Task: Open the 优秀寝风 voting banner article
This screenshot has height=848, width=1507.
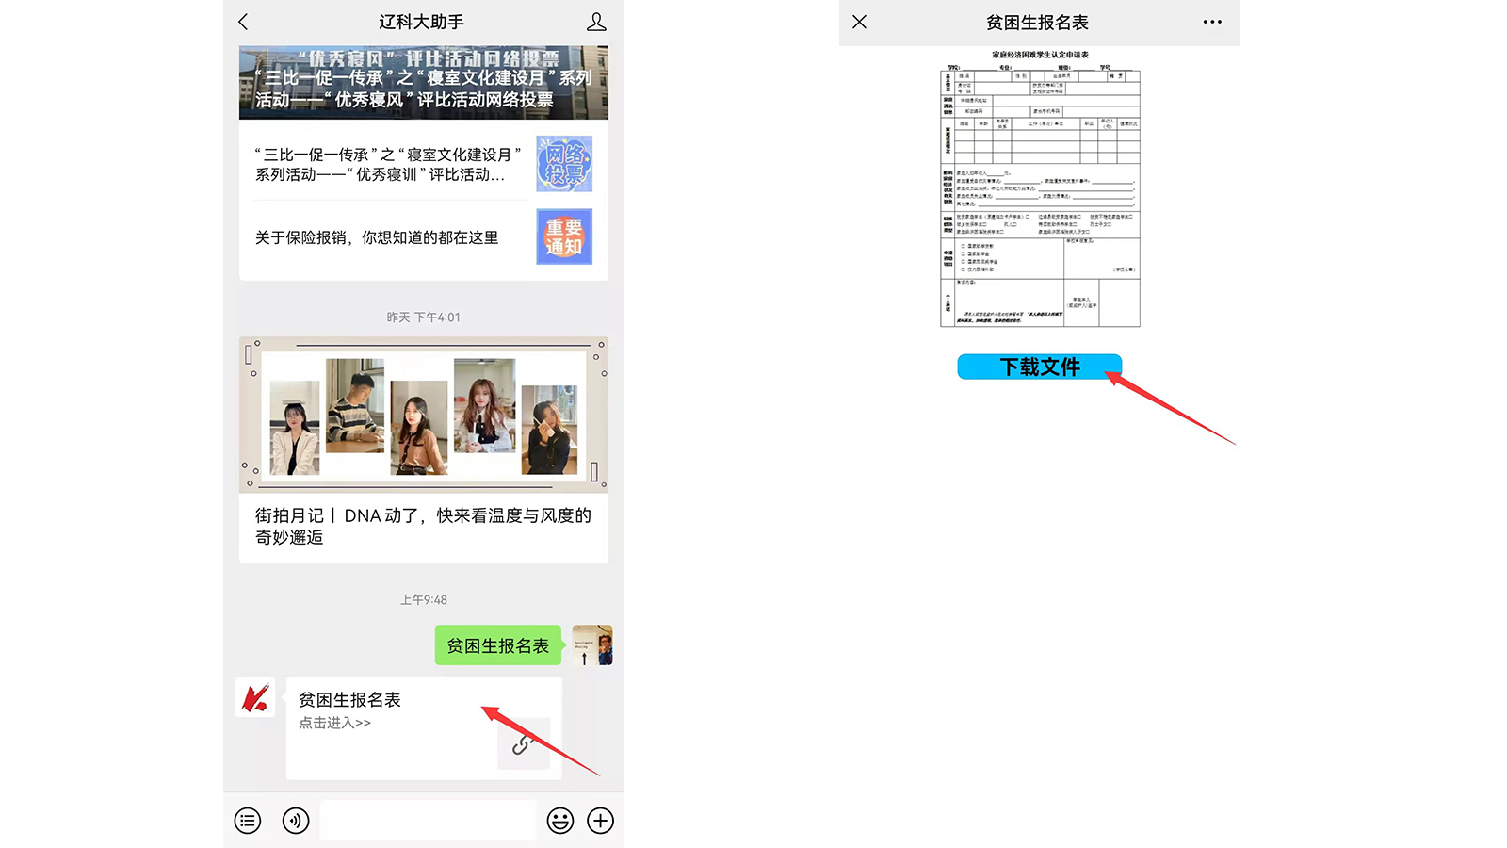Action: pos(423,83)
